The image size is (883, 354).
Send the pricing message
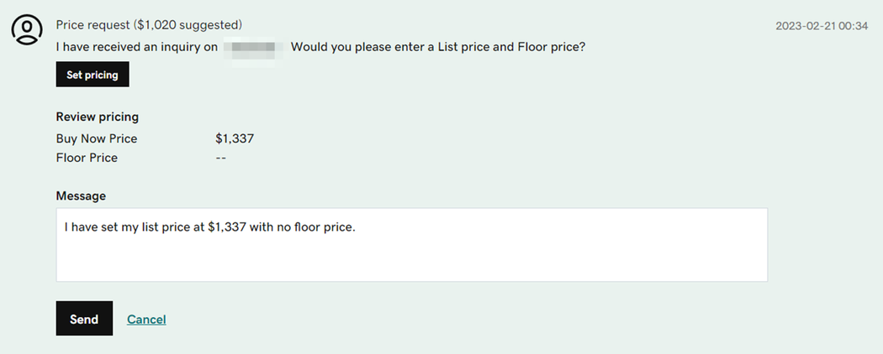click(84, 319)
